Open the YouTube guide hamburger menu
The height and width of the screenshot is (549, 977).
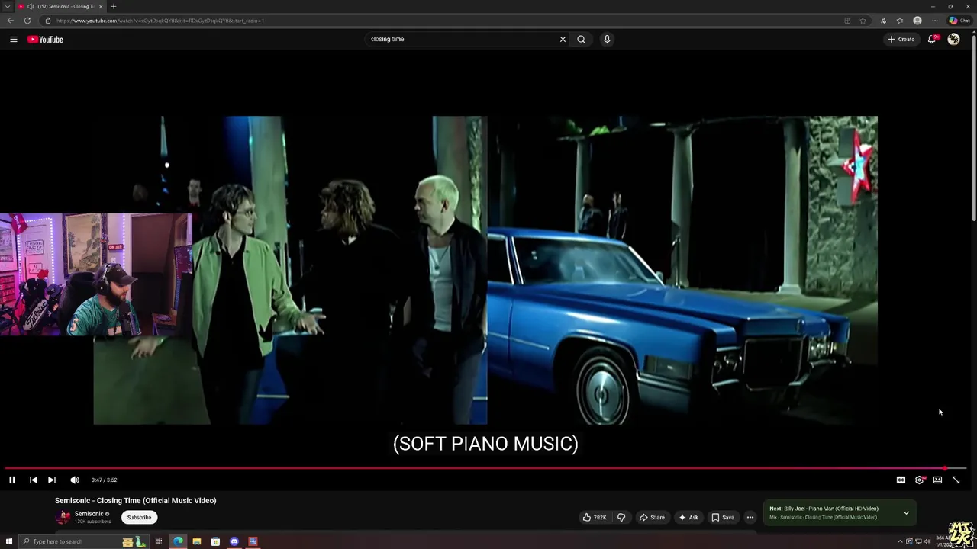(13, 39)
